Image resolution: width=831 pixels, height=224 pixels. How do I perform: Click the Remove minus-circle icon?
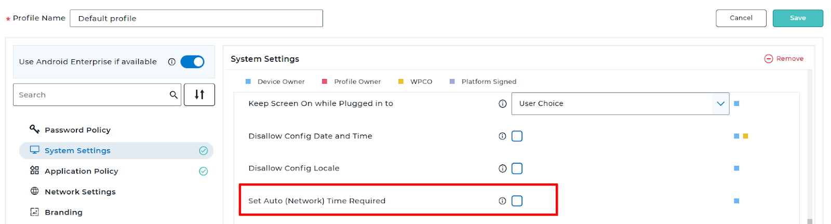(769, 59)
